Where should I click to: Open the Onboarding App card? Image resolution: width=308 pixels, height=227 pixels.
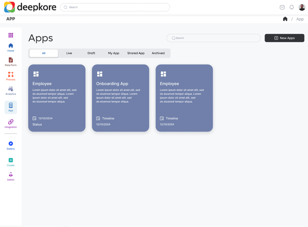120,98
